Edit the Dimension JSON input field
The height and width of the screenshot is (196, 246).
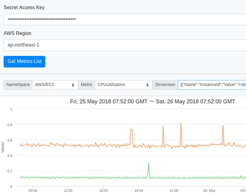pyautogui.click(x=212, y=85)
